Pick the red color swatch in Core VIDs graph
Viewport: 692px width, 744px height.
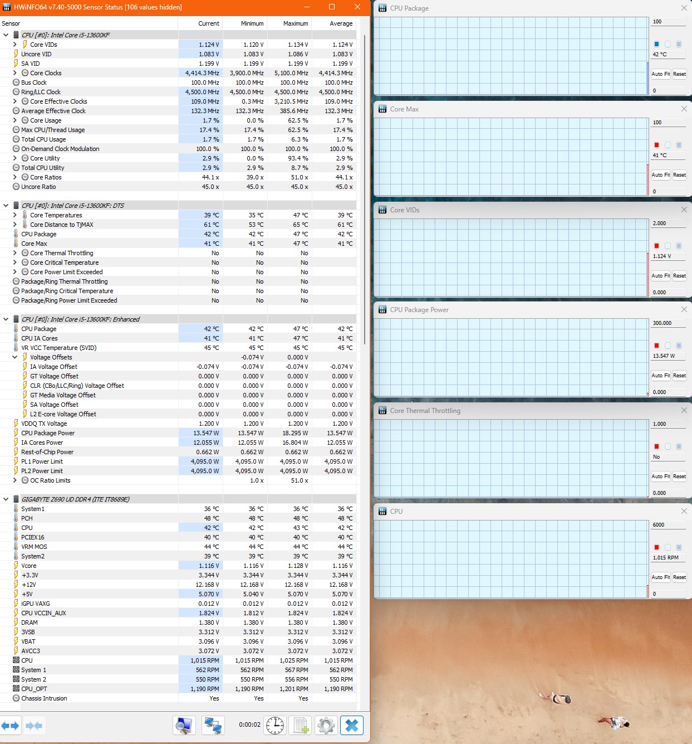click(x=656, y=246)
